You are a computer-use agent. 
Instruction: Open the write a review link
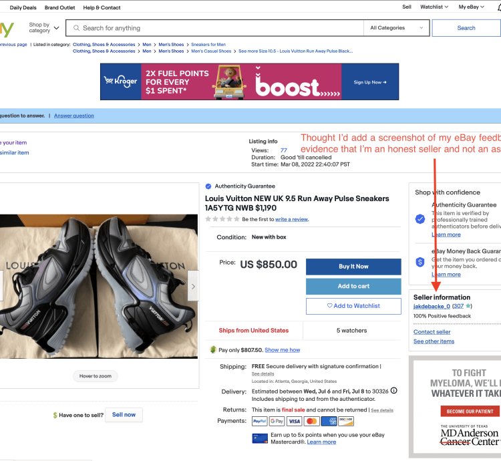point(291,219)
